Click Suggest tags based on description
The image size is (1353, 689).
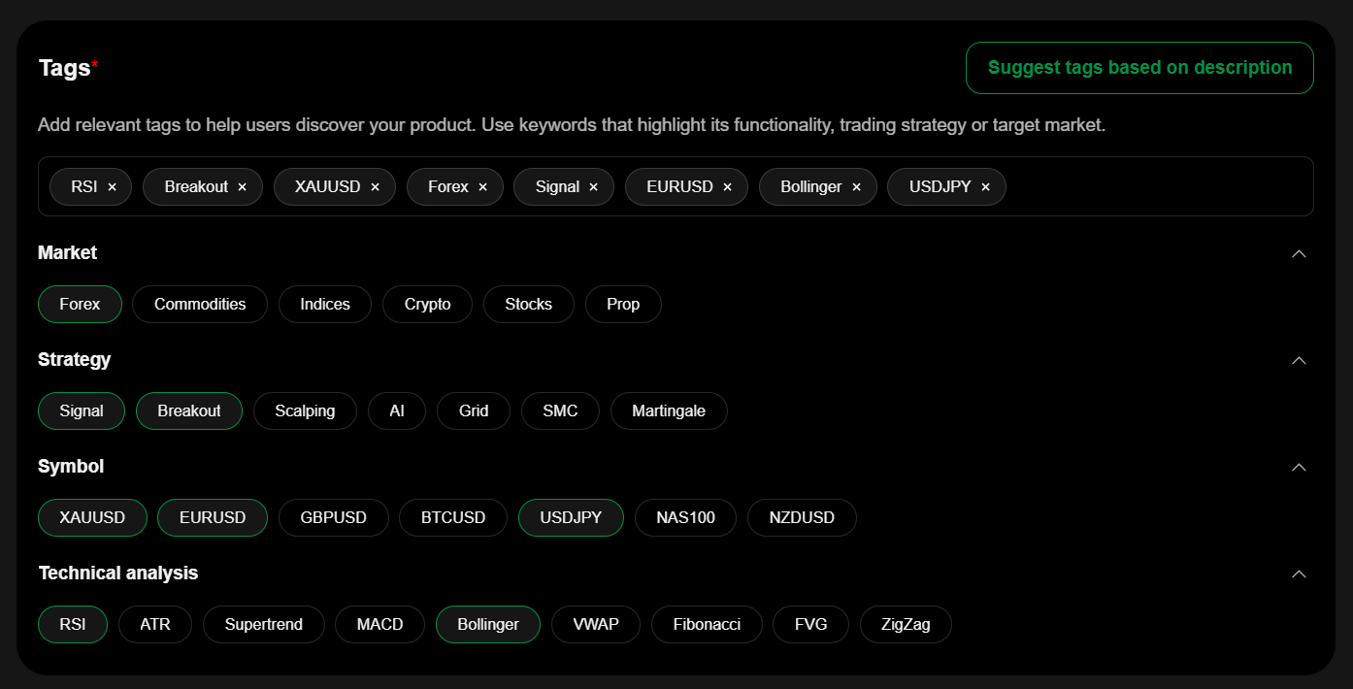(1139, 68)
